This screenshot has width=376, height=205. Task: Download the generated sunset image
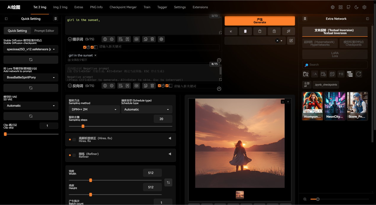[x=283, y=101]
